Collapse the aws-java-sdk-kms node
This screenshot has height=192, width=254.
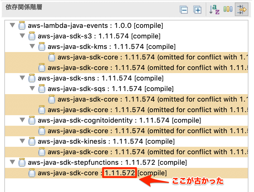(32, 46)
